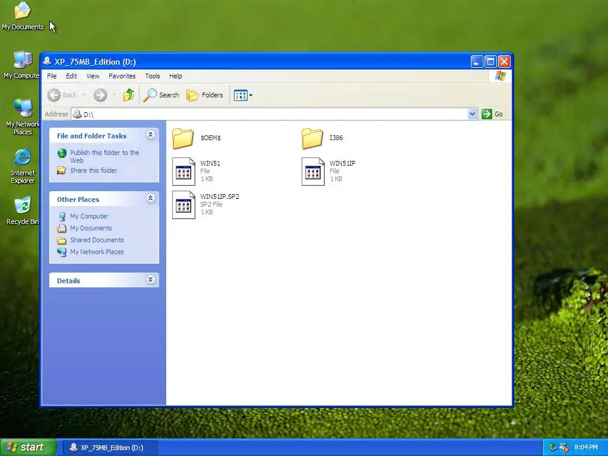Select the WIN51 file icon
Screen dimensions: 608x456
coord(183,172)
